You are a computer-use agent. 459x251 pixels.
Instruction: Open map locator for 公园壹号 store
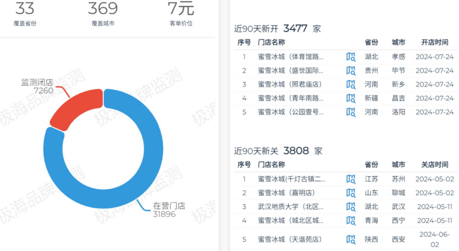pyautogui.click(x=351, y=112)
